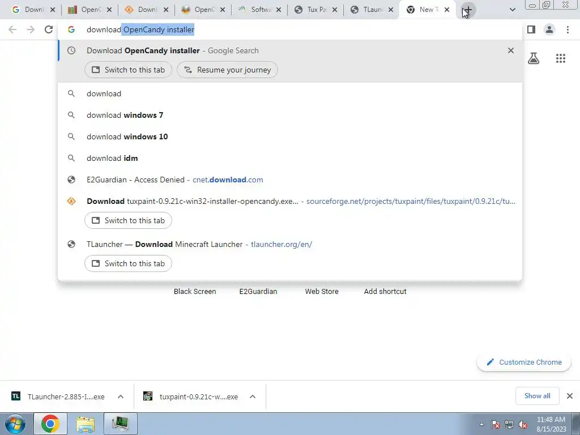The height and width of the screenshot is (435, 580).
Task: Switch to the Tux Paint tab
Action: [x=310, y=10]
